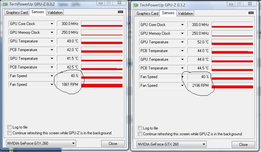Open the Graphics Card tab in right window
Screen dimensions: 261x152
click(x=147, y=13)
